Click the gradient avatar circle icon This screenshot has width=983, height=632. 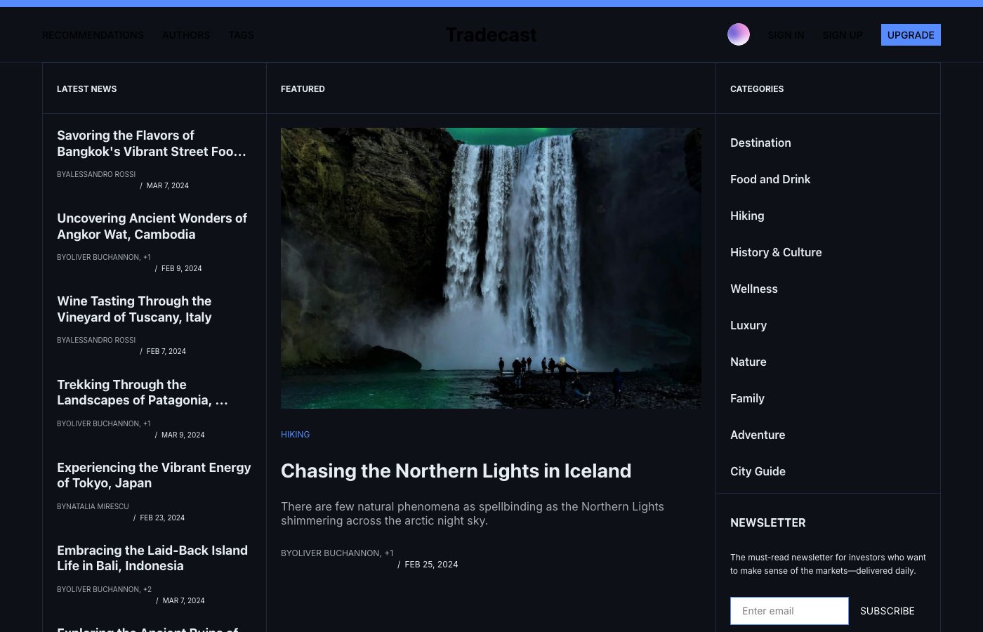pos(738,34)
